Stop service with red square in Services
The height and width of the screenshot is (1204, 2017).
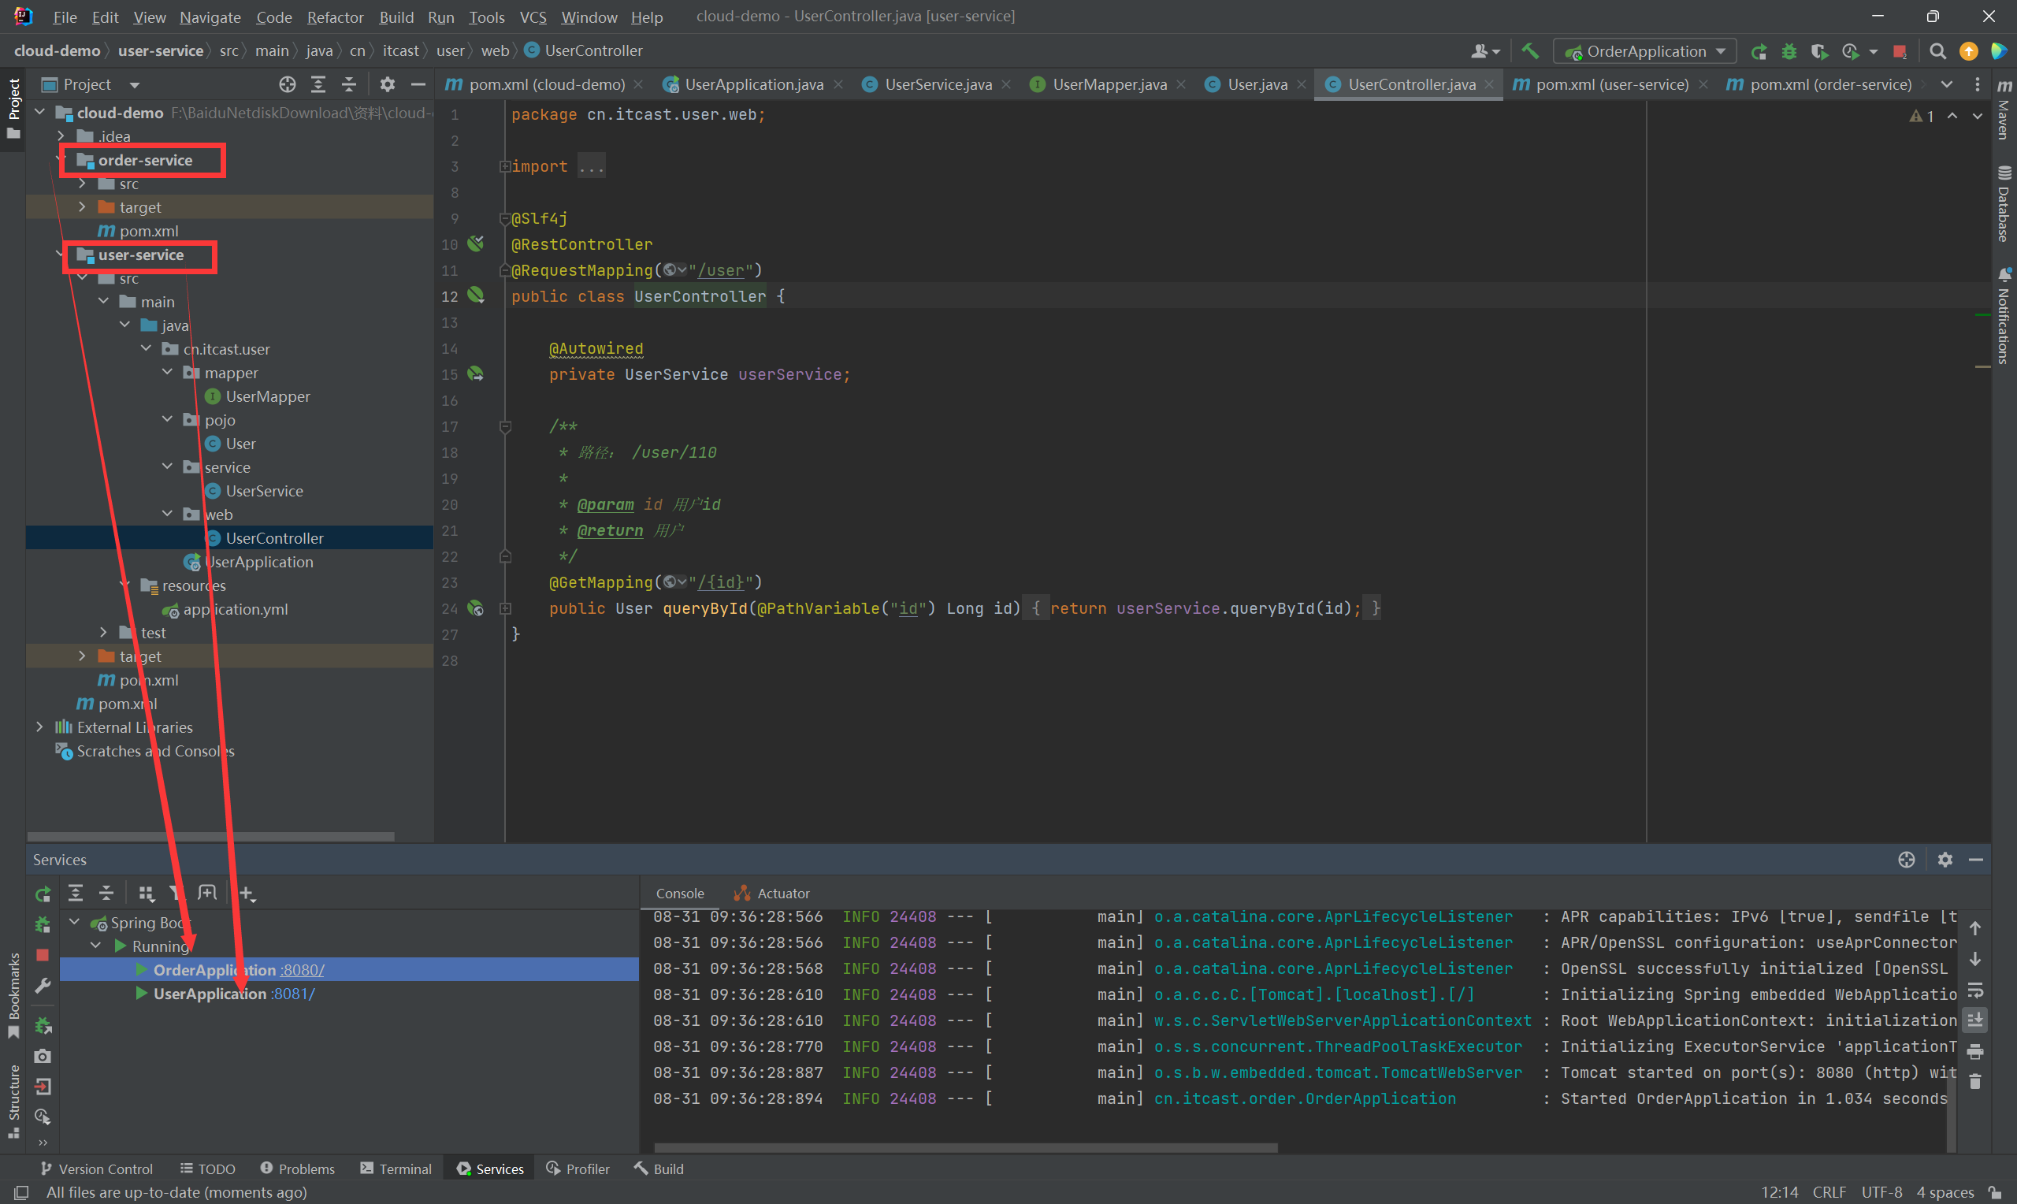(x=43, y=955)
